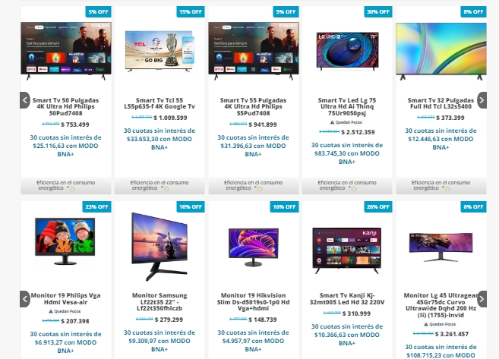Open Monitor 19 Hikvision Slim title link
The width and height of the screenshot is (499, 359).
(x=254, y=302)
